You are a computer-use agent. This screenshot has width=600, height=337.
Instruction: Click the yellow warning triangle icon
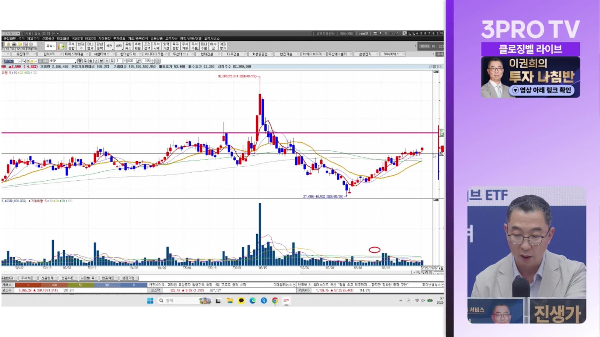tap(32, 61)
